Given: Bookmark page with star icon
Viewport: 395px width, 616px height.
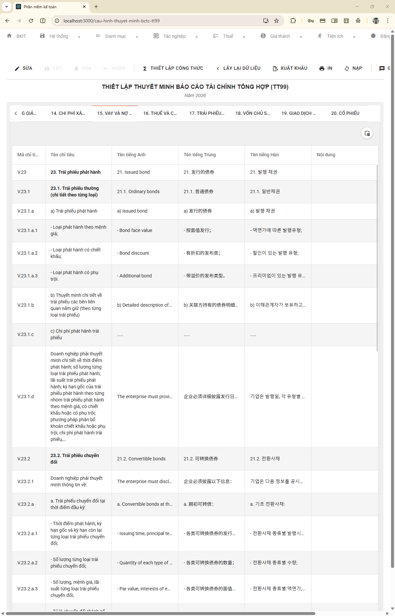Looking at the screenshot, I should 276,21.
